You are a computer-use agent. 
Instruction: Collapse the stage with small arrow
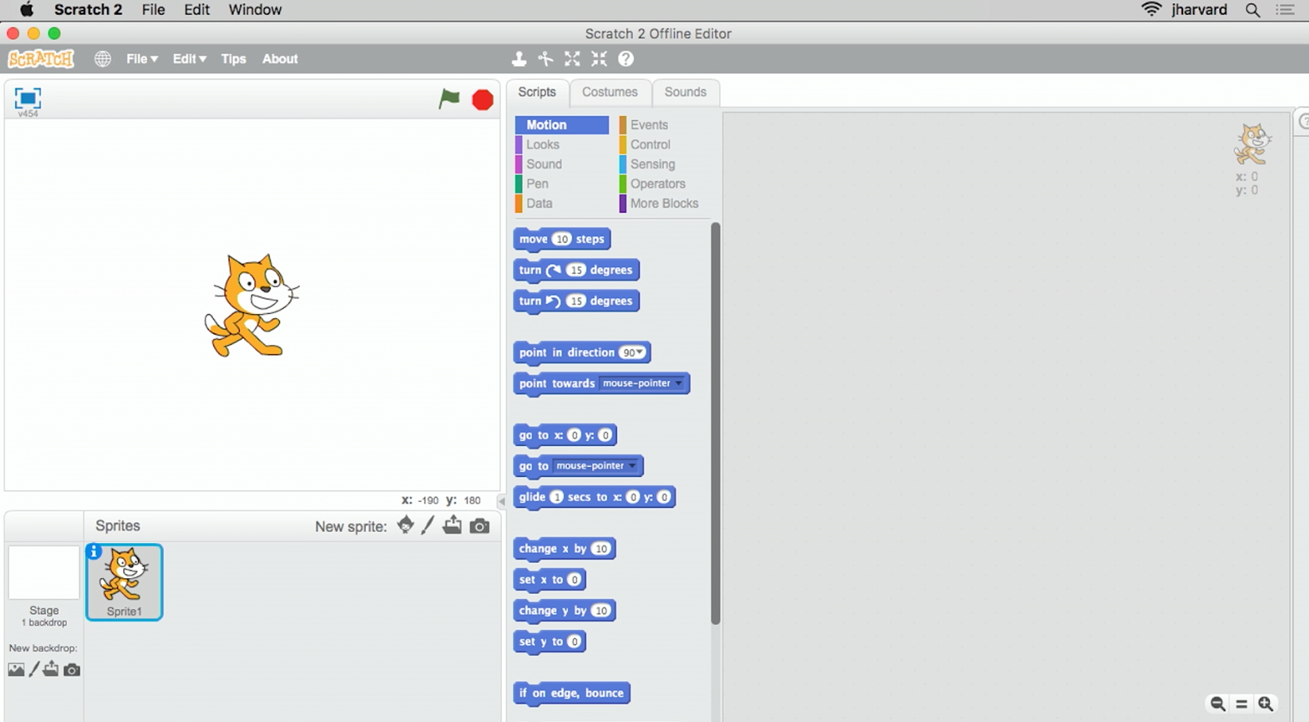(x=501, y=501)
